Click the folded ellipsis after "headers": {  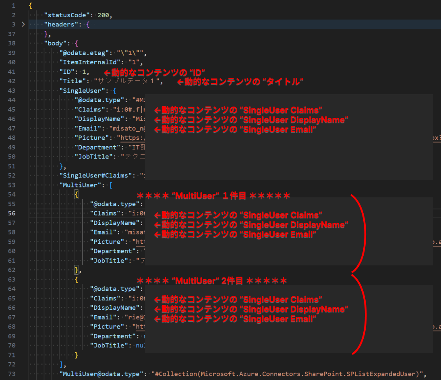pos(93,25)
